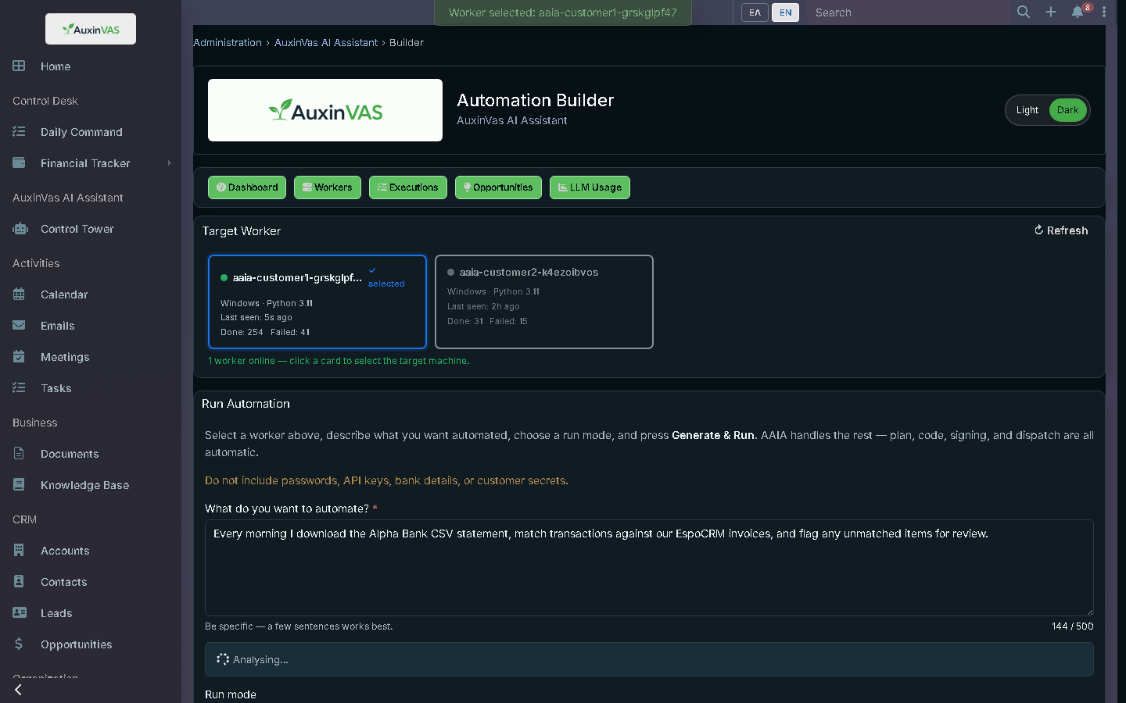Image resolution: width=1126 pixels, height=703 pixels.
Task: Click the 'Worker selected' notification toast
Action: pos(563,12)
